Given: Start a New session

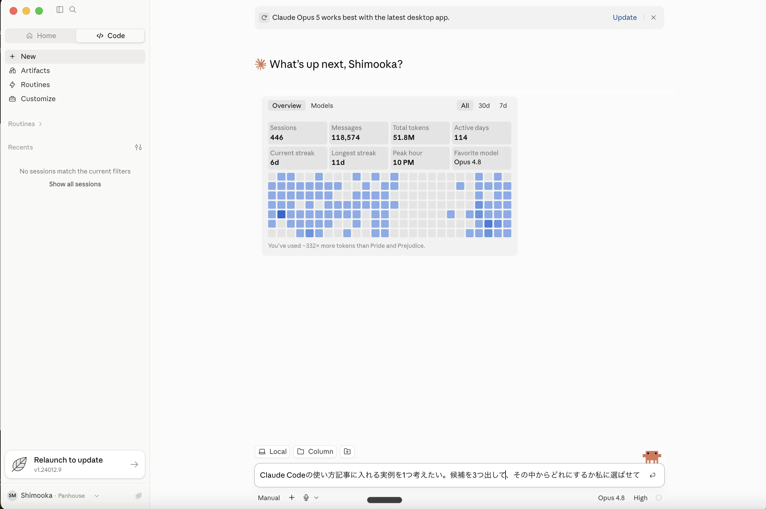Looking at the screenshot, I should click(x=75, y=56).
